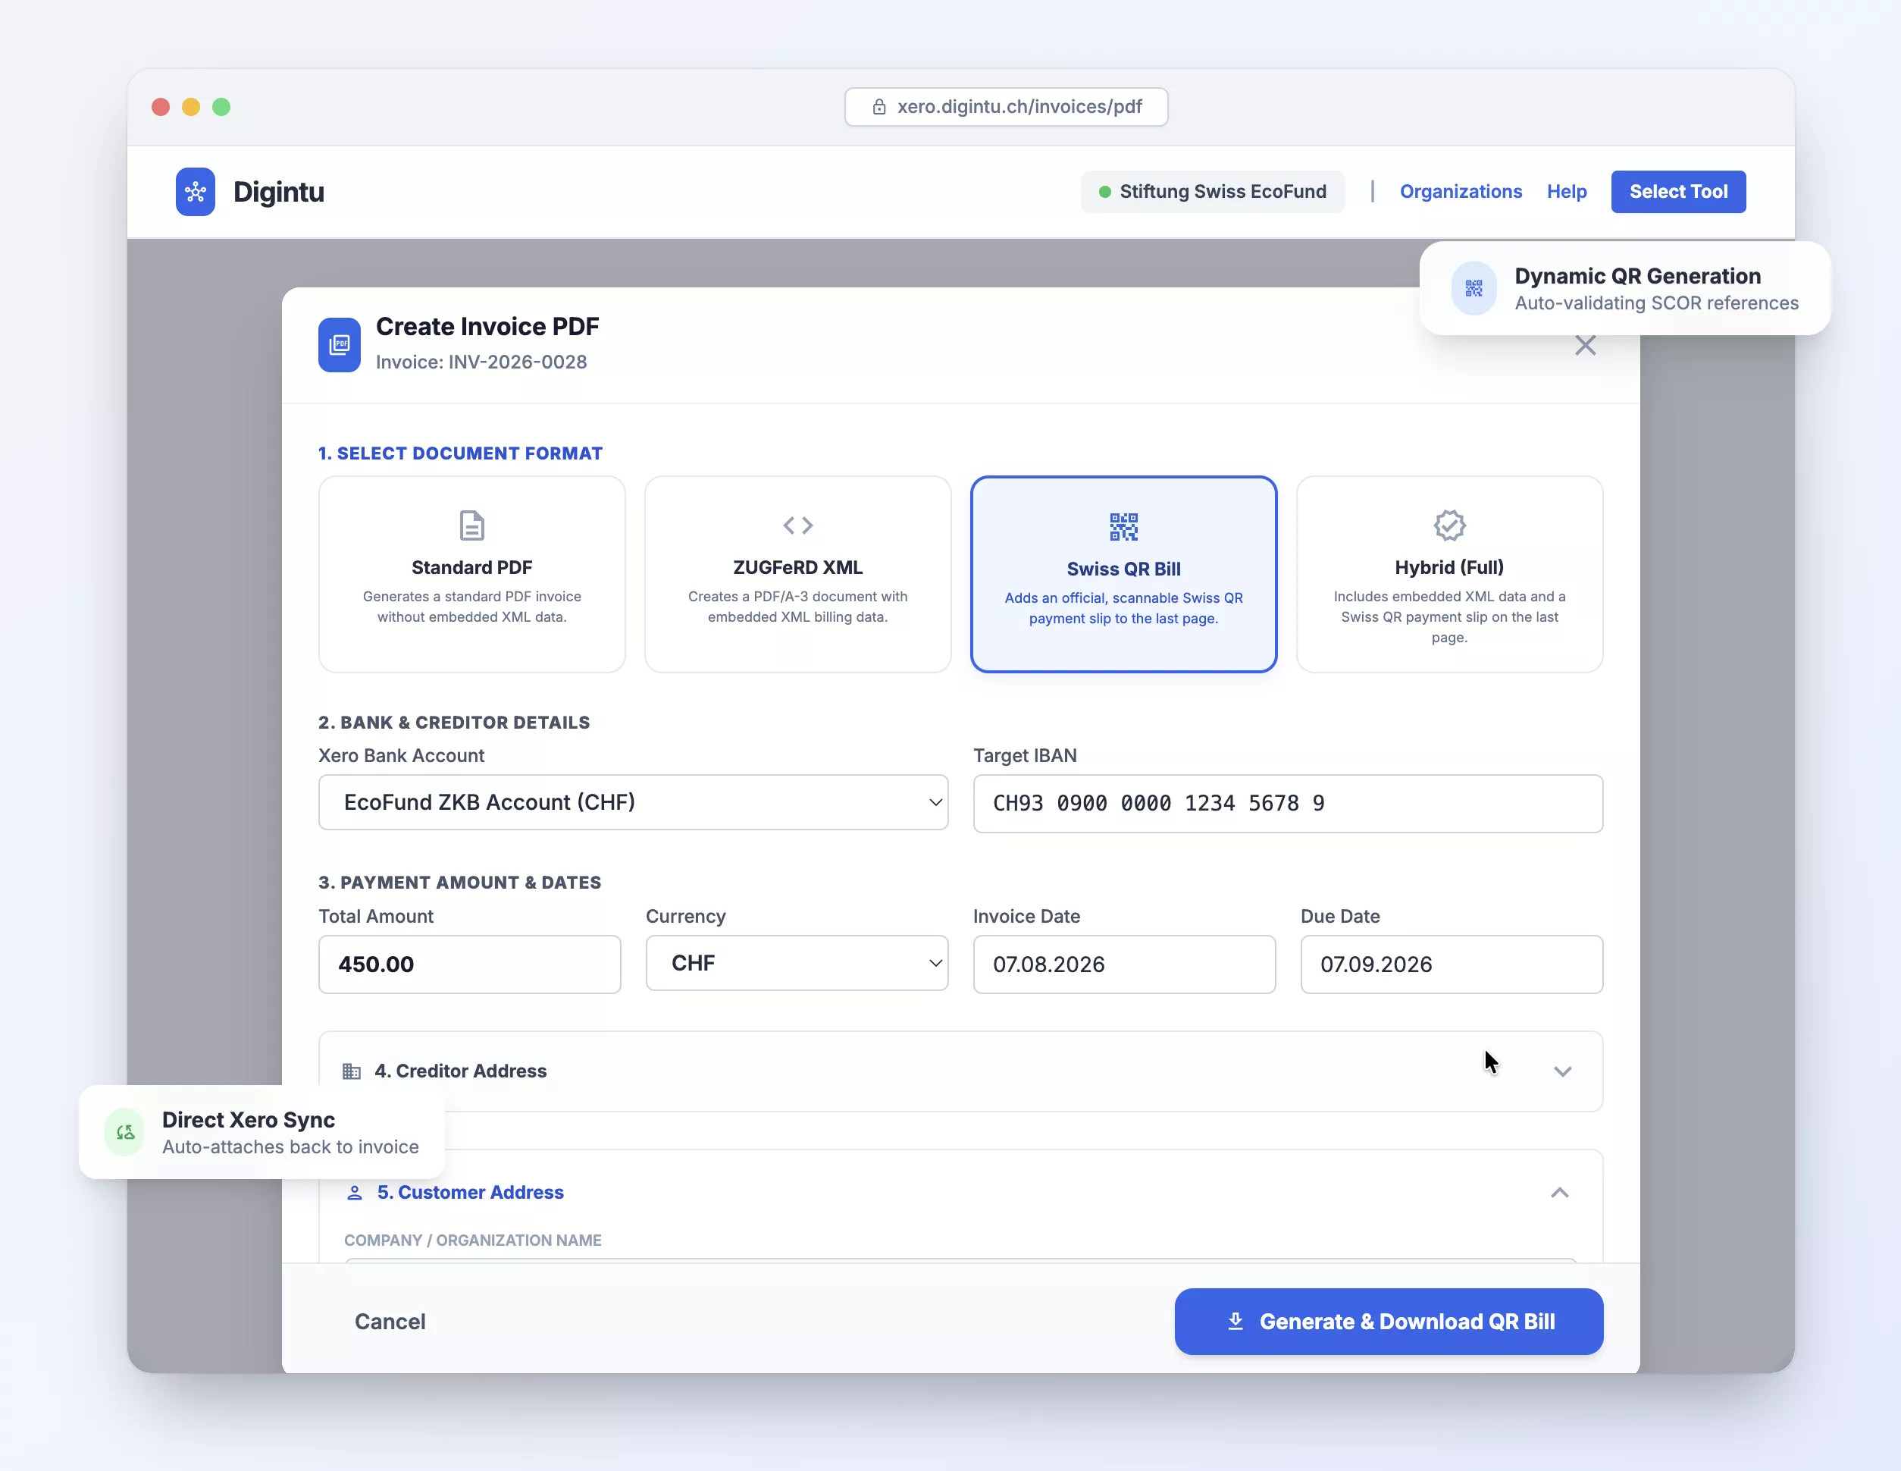This screenshot has width=1901, height=1471.
Task: Open the Help link
Action: (1567, 192)
